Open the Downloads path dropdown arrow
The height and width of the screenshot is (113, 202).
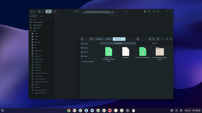tap(124, 39)
